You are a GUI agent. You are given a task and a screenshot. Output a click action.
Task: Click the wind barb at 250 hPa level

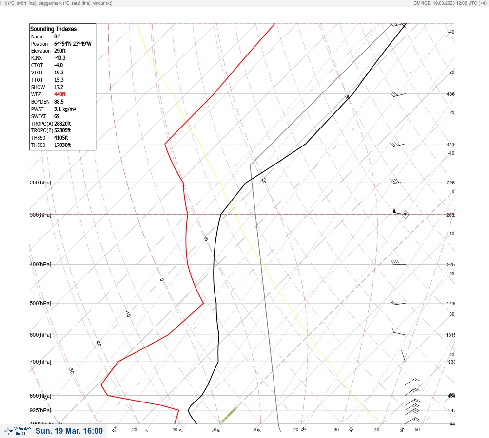(398, 182)
